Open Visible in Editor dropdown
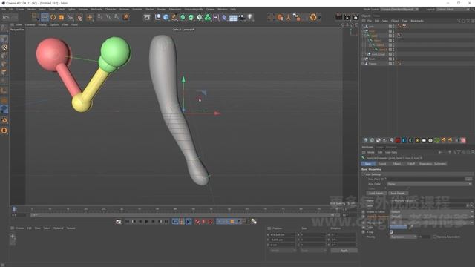 tap(431, 212)
